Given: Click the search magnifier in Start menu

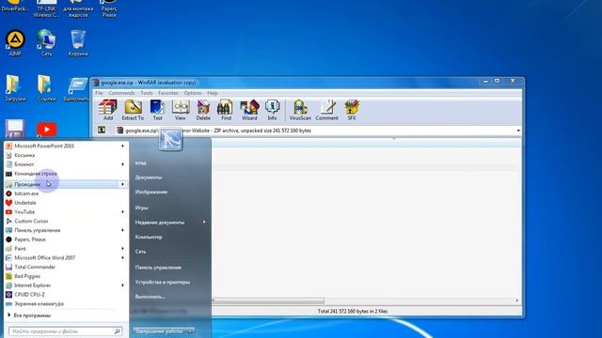Looking at the screenshot, I should click(x=117, y=331).
